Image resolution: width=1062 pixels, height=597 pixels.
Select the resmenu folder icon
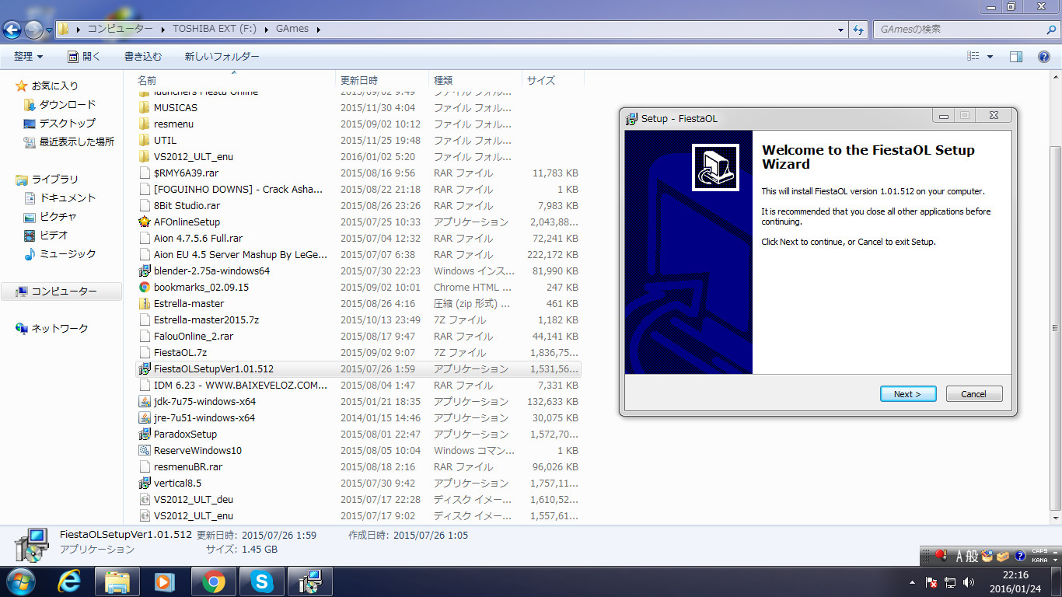tap(144, 124)
